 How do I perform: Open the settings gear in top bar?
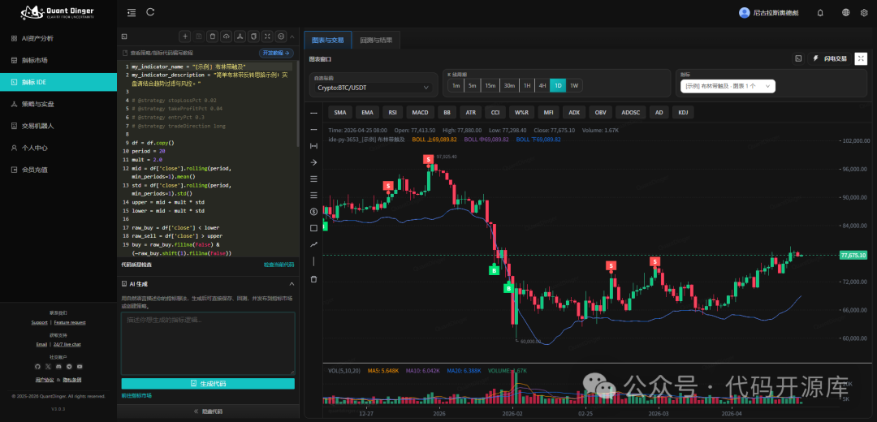pos(863,12)
